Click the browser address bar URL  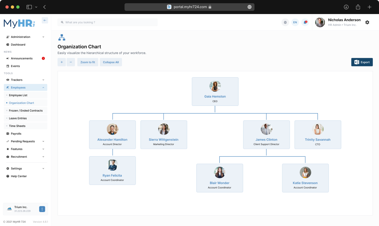pos(190,7)
